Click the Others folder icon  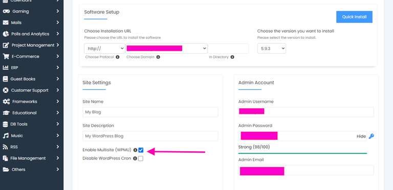point(6,170)
